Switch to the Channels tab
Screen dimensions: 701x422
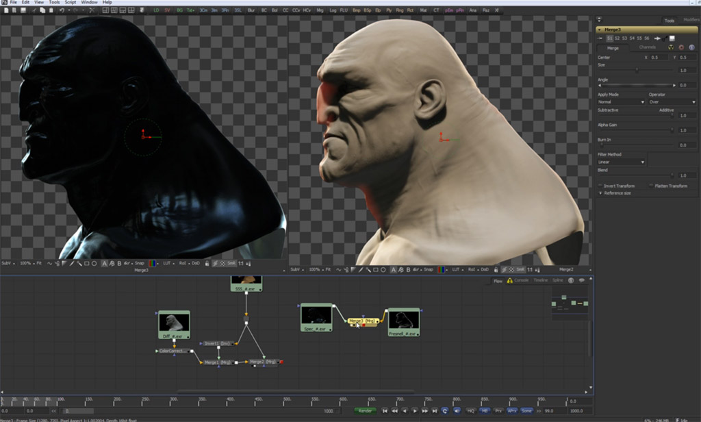pyautogui.click(x=647, y=47)
